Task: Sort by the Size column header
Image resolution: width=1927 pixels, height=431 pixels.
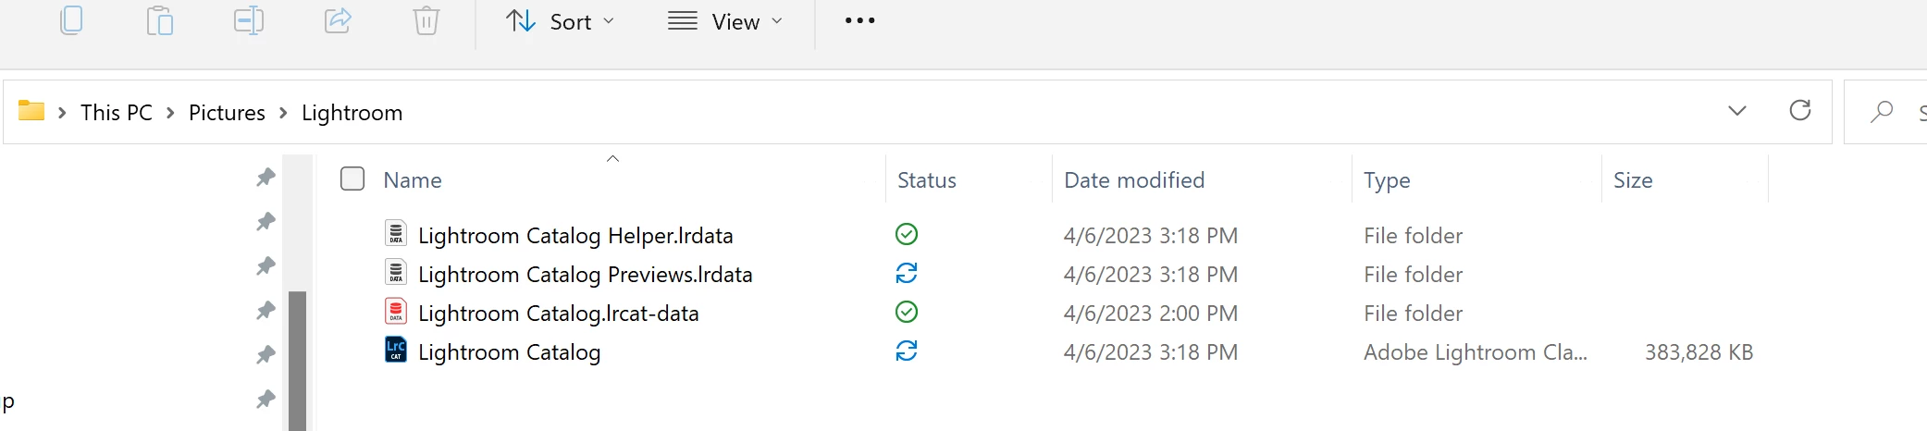Action: pos(1633,180)
